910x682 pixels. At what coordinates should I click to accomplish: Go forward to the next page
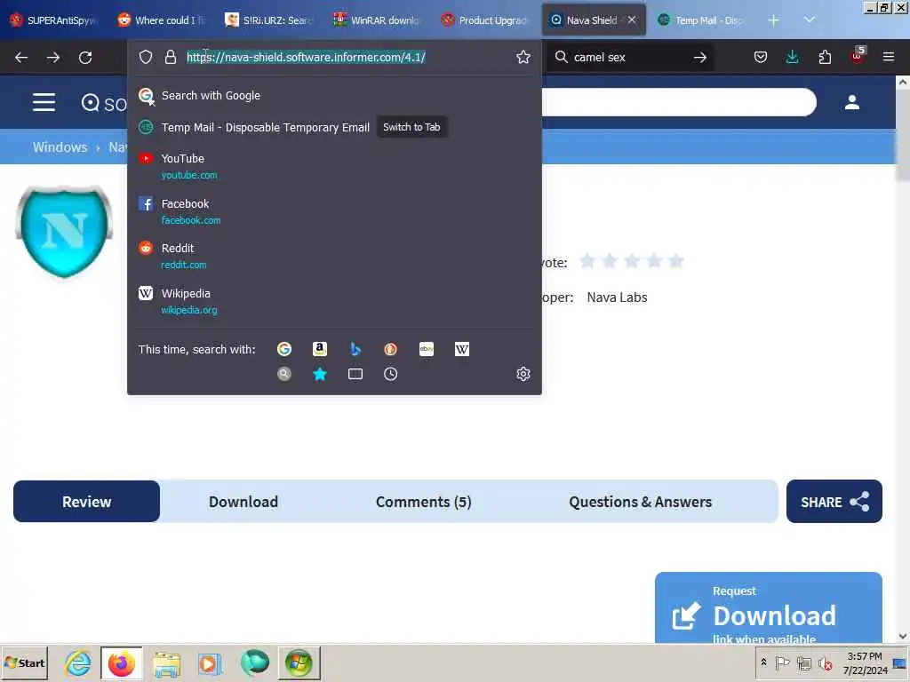click(x=53, y=58)
